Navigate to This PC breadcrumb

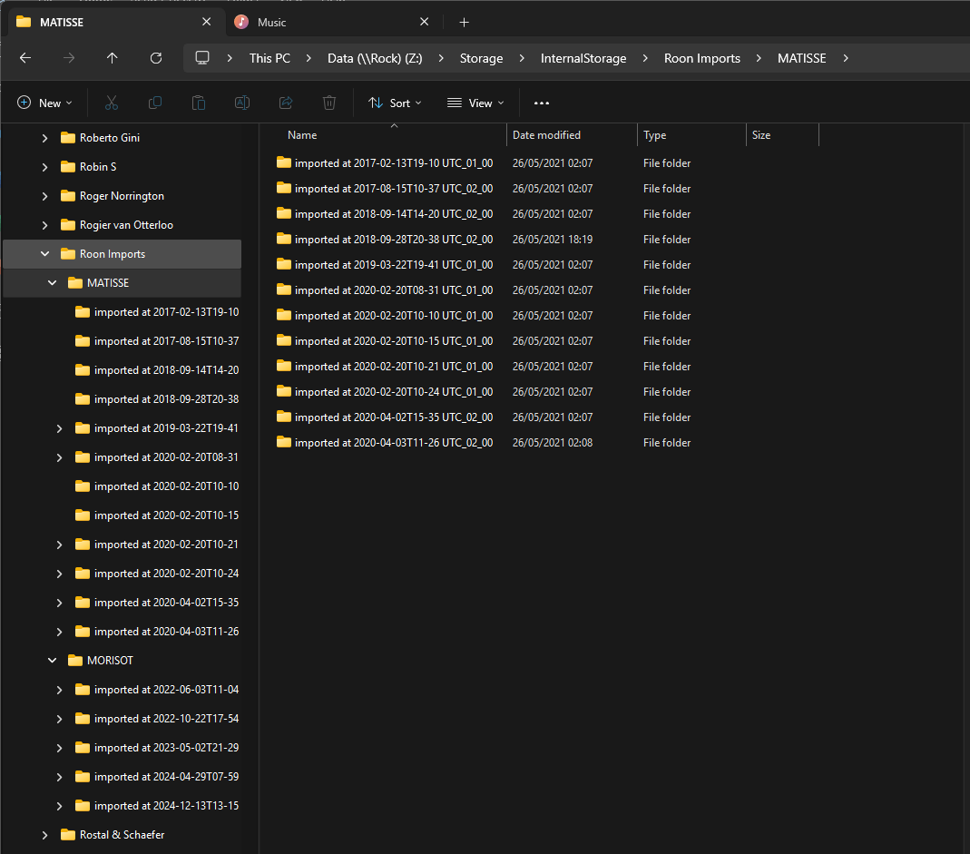pyautogui.click(x=269, y=58)
